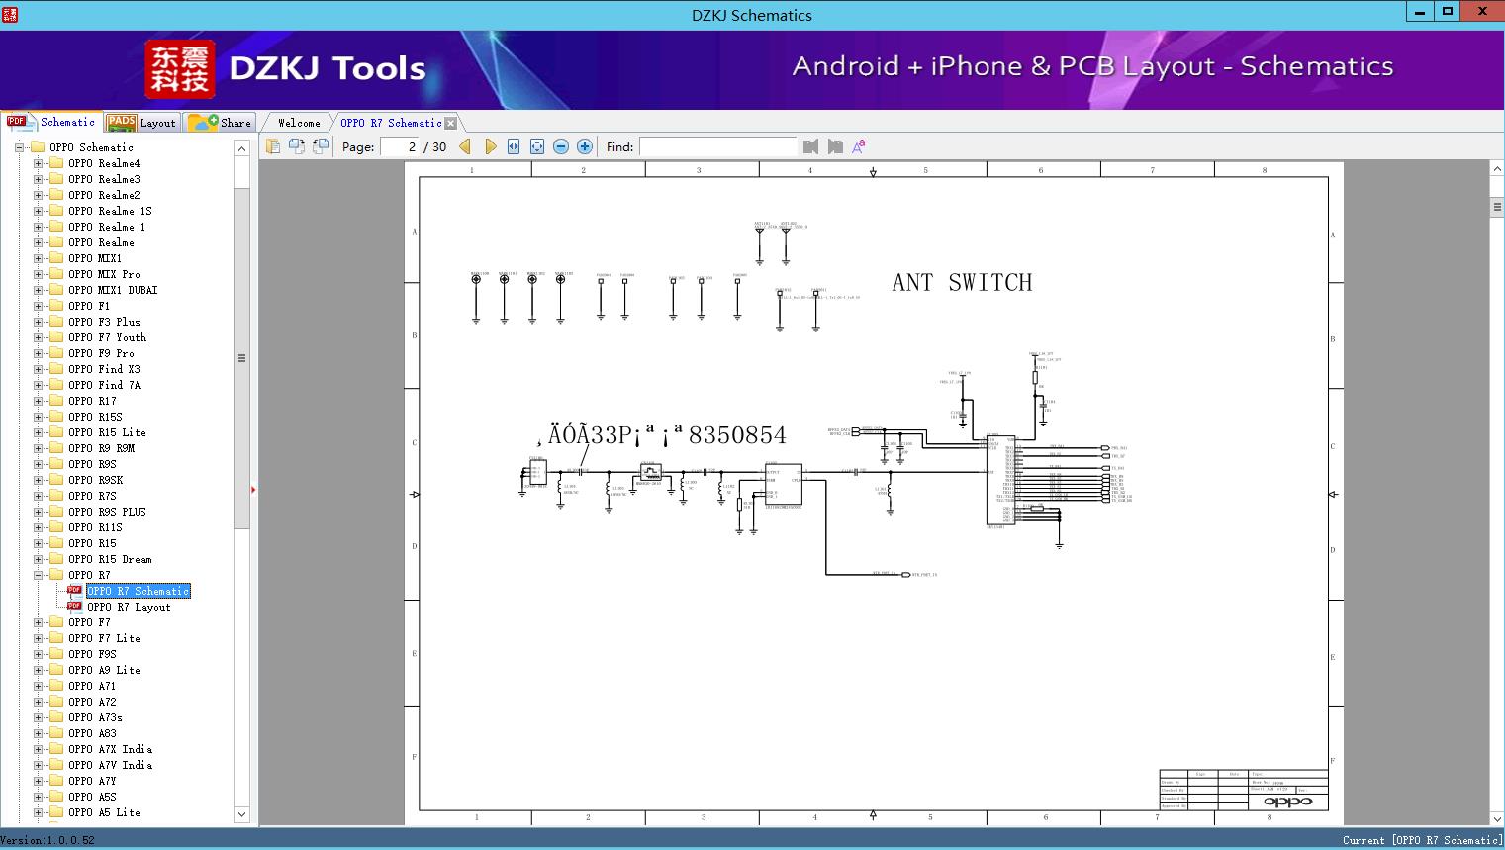This screenshot has width=1505, height=850.
Task: Select the OPPO F3 Plus folder
Action: (x=104, y=322)
